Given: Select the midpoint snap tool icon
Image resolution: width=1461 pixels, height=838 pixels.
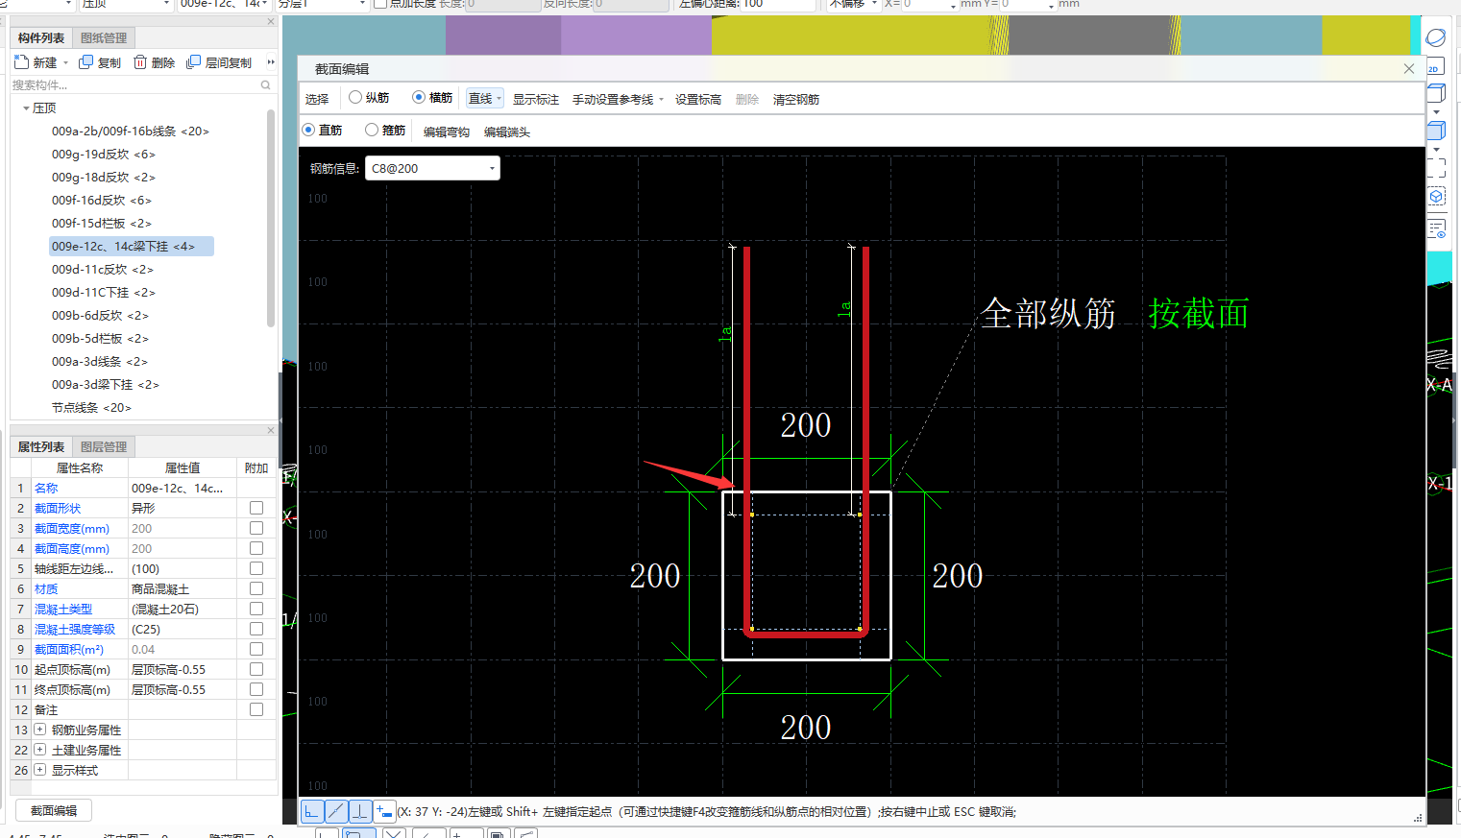Looking at the screenshot, I should [335, 811].
